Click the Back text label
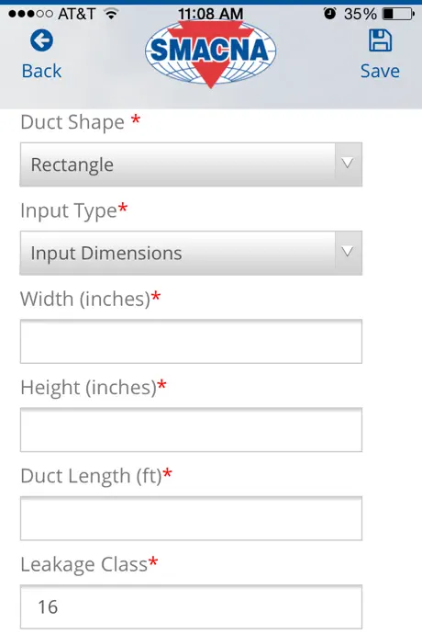Image resolution: width=422 pixels, height=634 pixels. point(41,71)
